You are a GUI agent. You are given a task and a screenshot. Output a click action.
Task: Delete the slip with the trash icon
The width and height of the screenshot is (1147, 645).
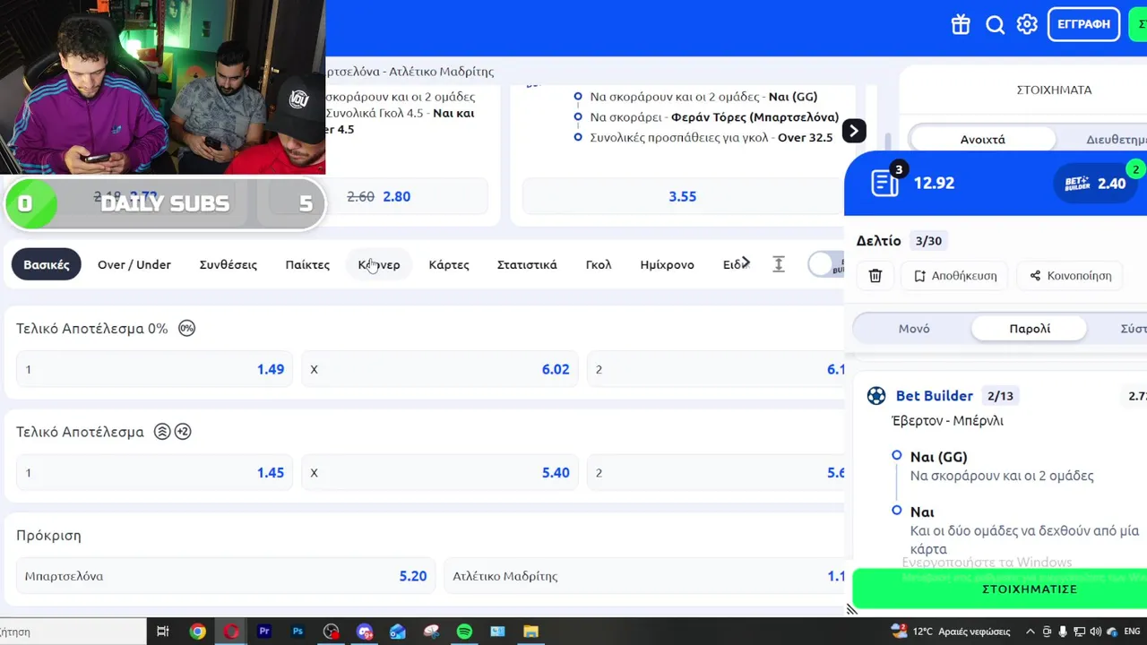(875, 276)
